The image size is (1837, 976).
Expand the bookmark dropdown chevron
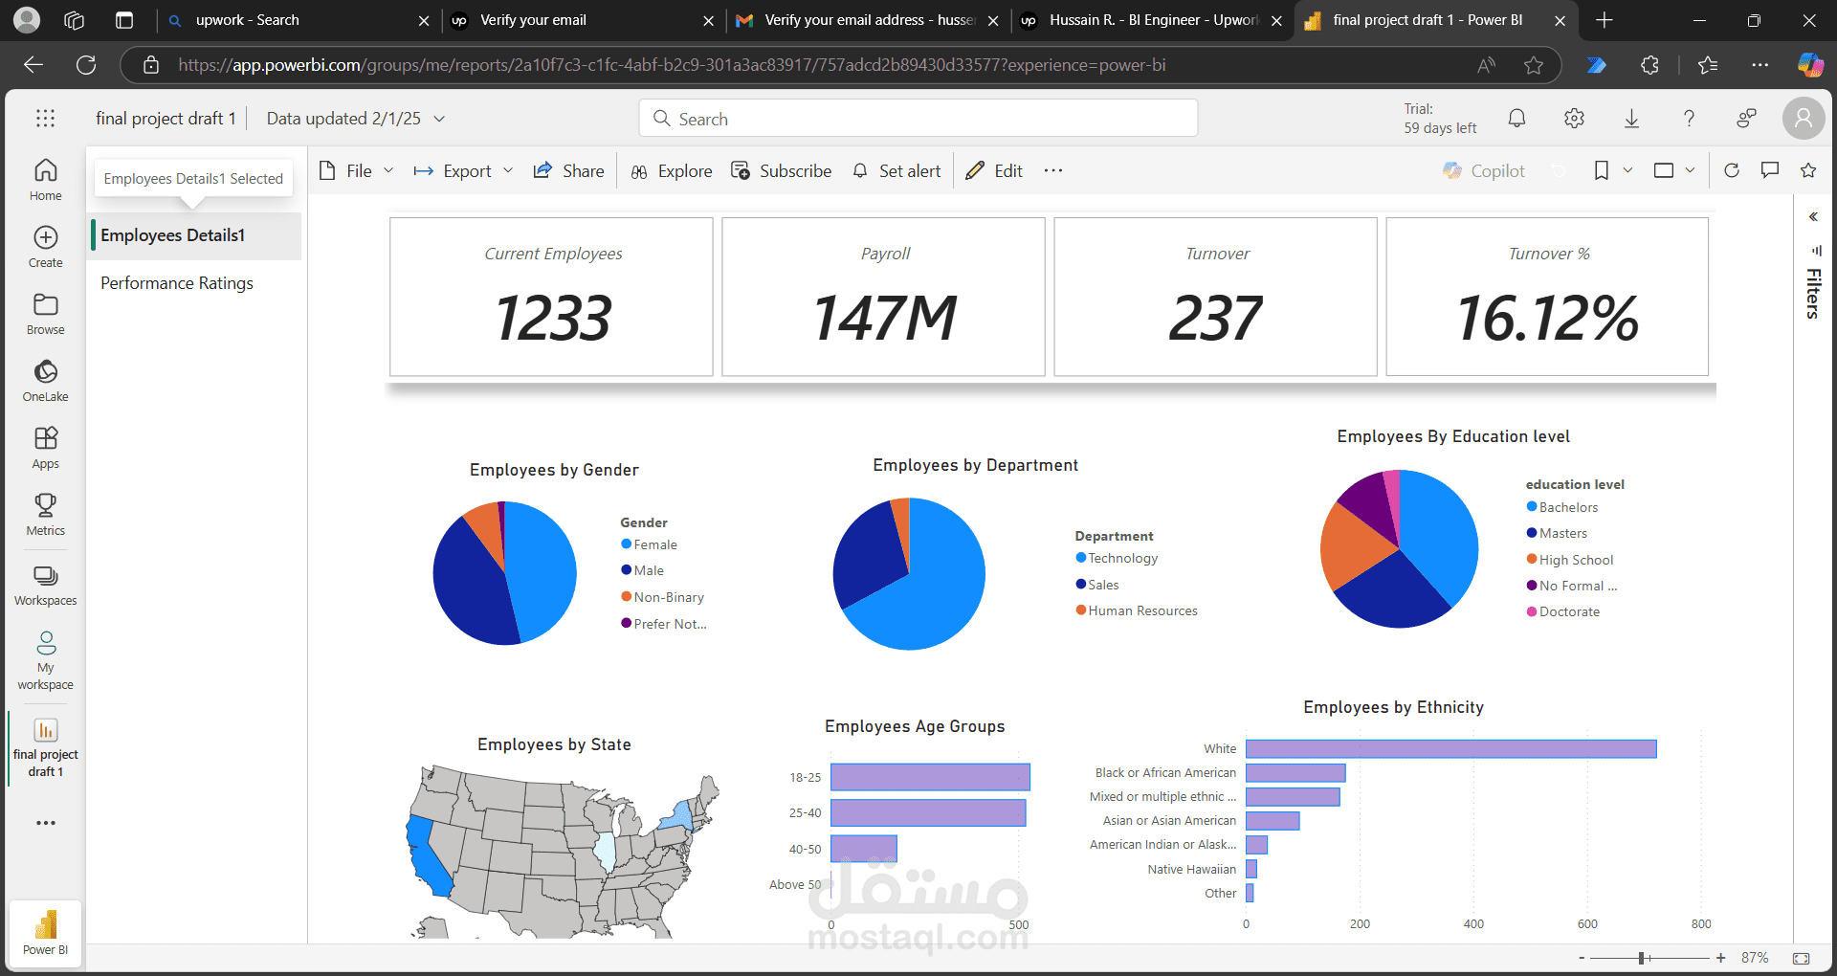coord(1627,170)
